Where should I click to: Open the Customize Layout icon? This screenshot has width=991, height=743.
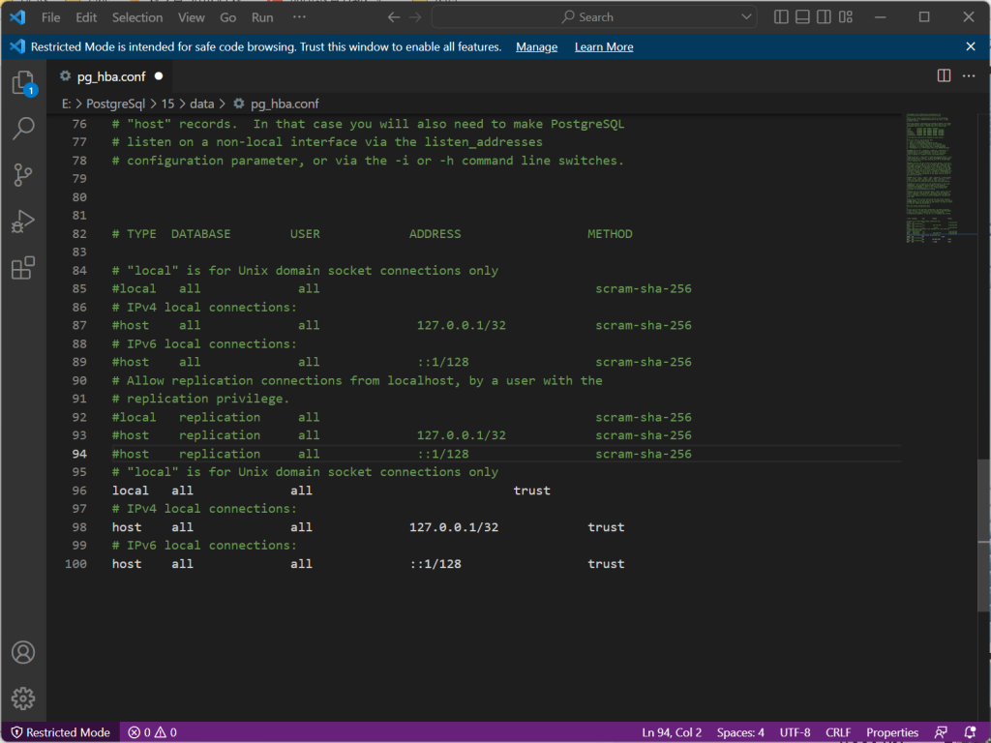click(x=846, y=17)
